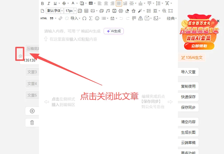Viewport: 224px width, 154px height.
Task: Click the 导入文章 button
Action: click(x=188, y=72)
